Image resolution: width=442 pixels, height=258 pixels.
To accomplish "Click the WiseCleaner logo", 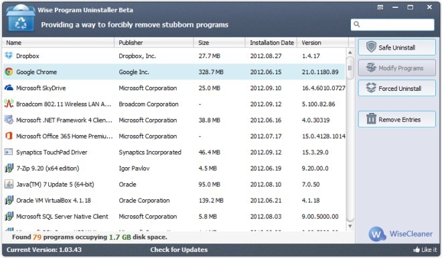I will [400, 234].
